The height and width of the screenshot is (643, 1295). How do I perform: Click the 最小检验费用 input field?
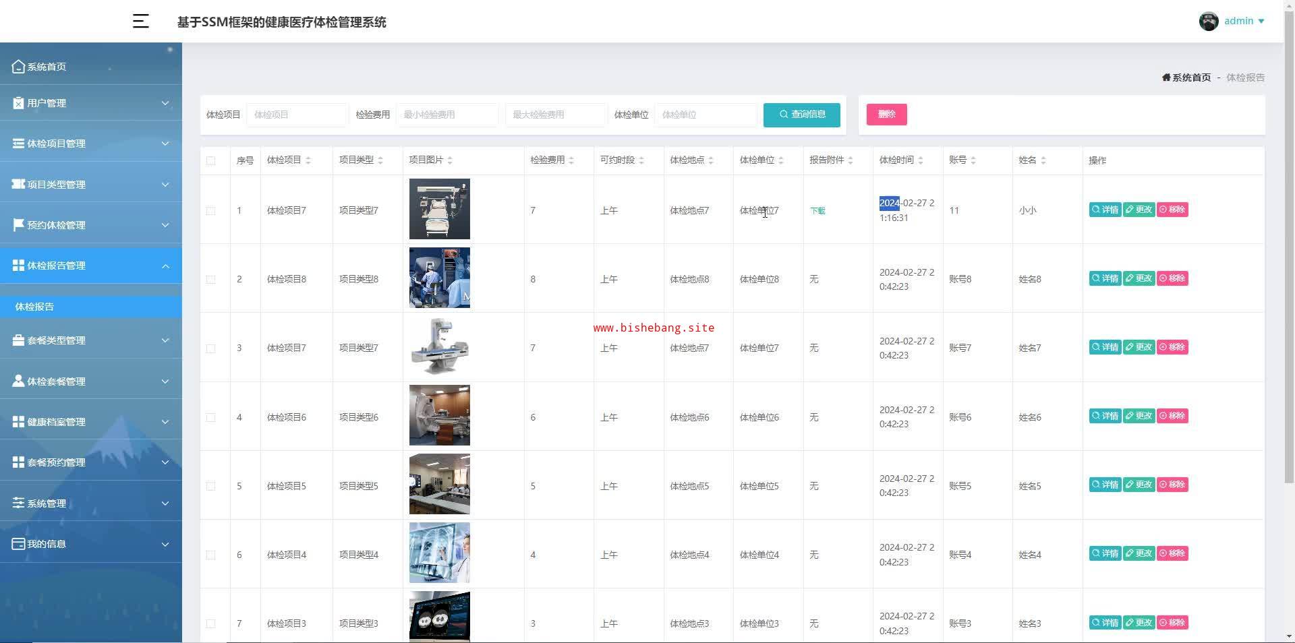point(447,115)
